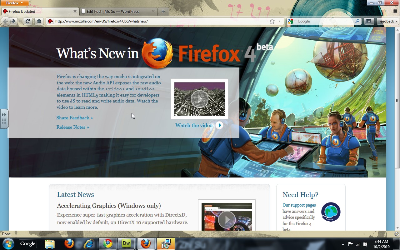This screenshot has width=400, height=250.
Task: Open the orange Firefox menu button
Action: (15, 3)
